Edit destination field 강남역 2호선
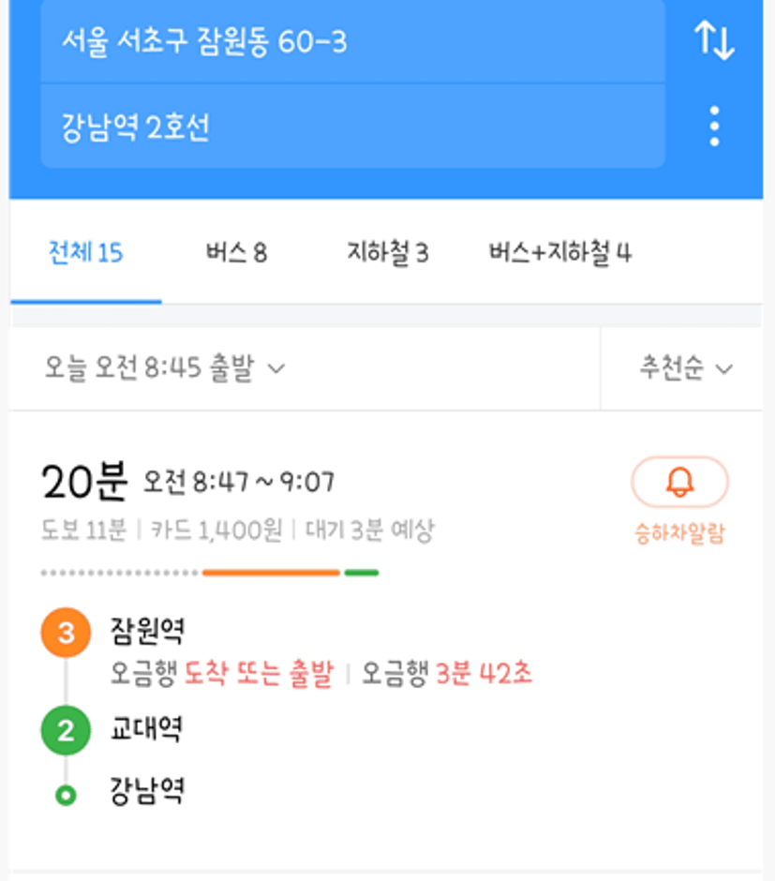Screen dimensions: 775x881 tap(352, 127)
